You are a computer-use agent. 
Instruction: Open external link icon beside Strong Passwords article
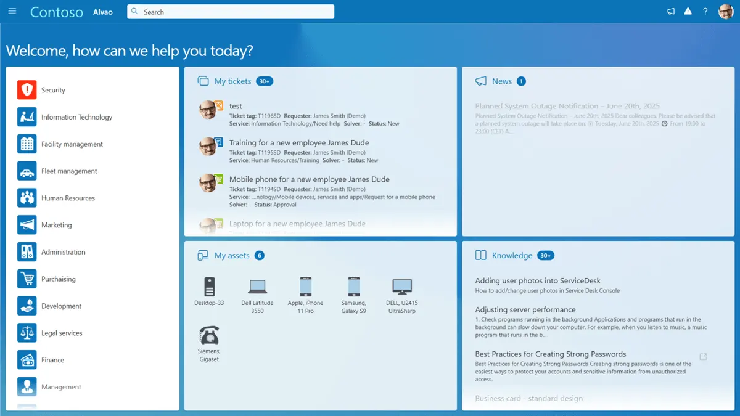click(703, 357)
